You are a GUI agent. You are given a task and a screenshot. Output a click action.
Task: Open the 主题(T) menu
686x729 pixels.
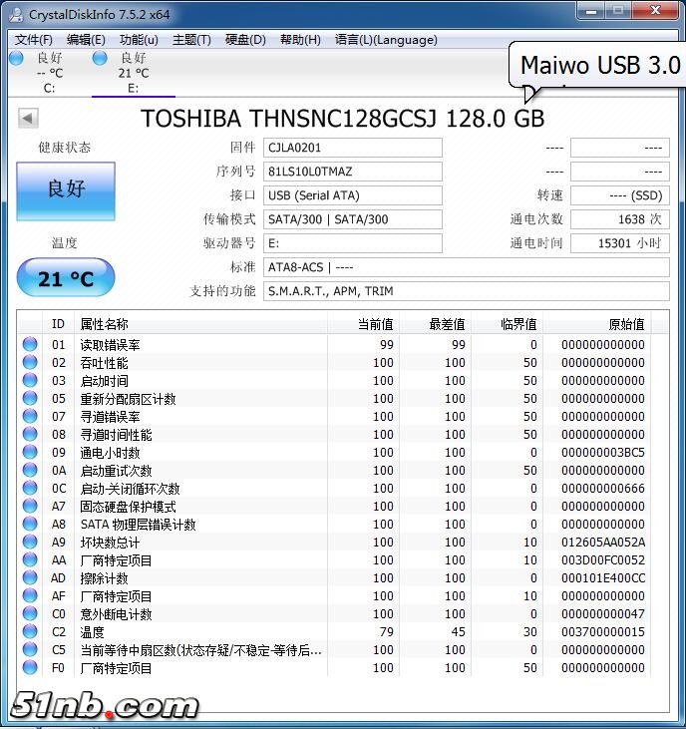(x=191, y=40)
